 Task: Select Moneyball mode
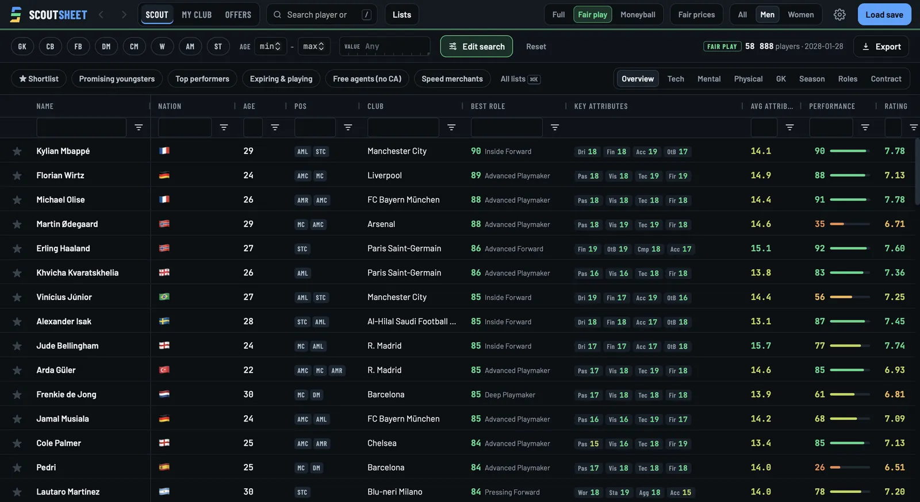tap(638, 14)
